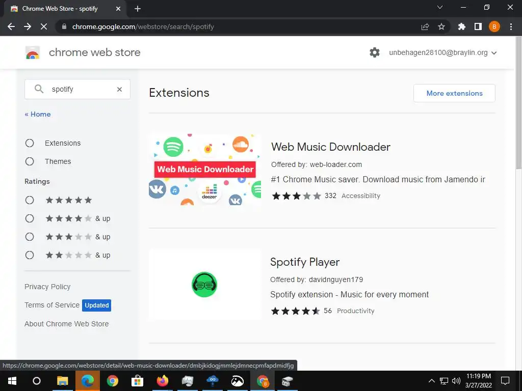Go back to the previous page

click(11, 26)
